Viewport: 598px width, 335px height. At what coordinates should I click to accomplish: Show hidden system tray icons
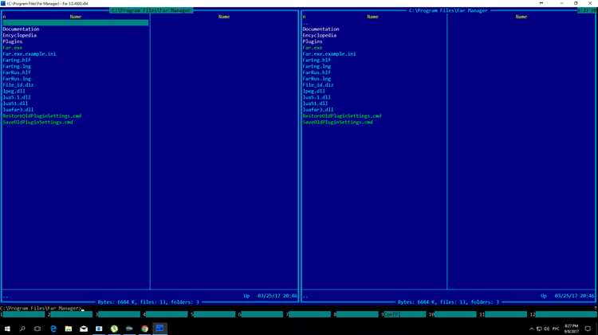click(x=531, y=329)
